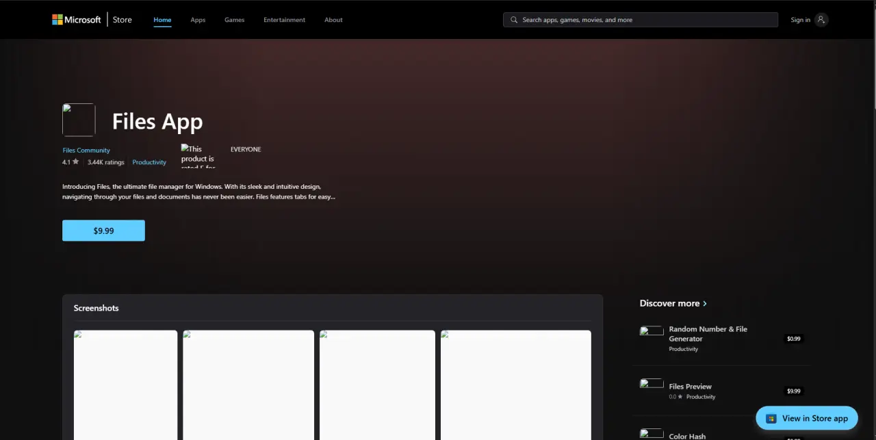View the 3.44K ratings text
Image resolution: width=876 pixels, height=440 pixels.
click(x=106, y=162)
